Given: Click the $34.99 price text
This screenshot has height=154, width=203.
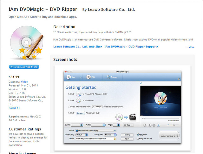Looking at the screenshot, I should [14, 77].
